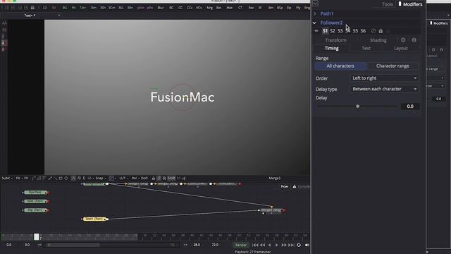Image resolution: width=451 pixels, height=254 pixels.
Task: Select the S1 settings slot
Action: click(325, 31)
